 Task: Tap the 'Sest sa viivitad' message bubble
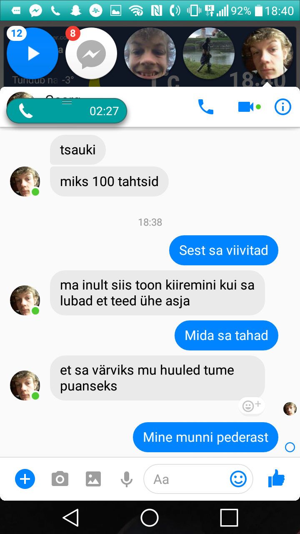pyautogui.click(x=223, y=250)
